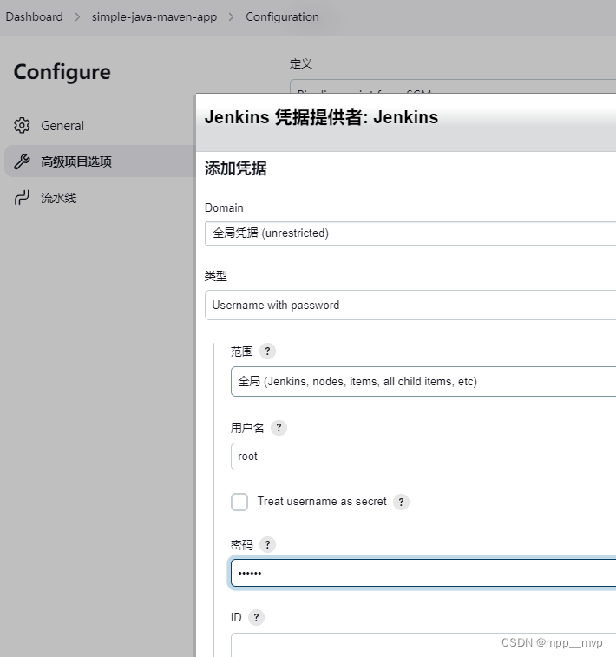Open the 范围 dropdown 全局 scope
This screenshot has width=616, height=657.
click(x=423, y=381)
